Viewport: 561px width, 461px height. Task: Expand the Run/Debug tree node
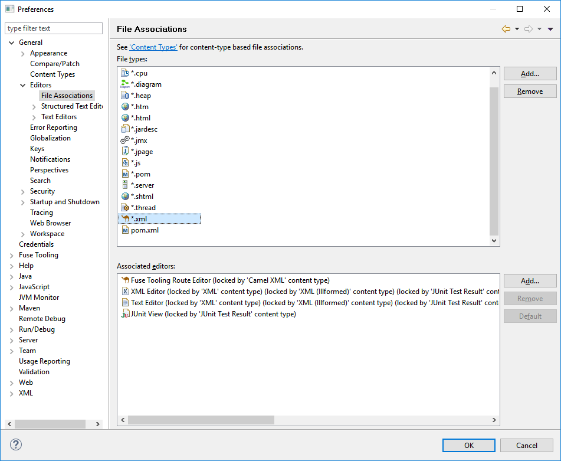pos(11,330)
